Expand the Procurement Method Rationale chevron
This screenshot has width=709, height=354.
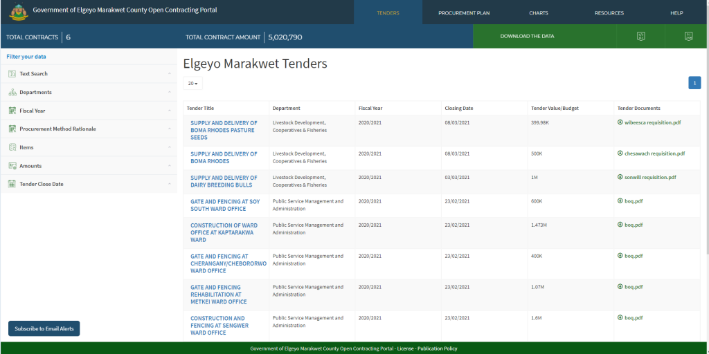[x=169, y=129]
